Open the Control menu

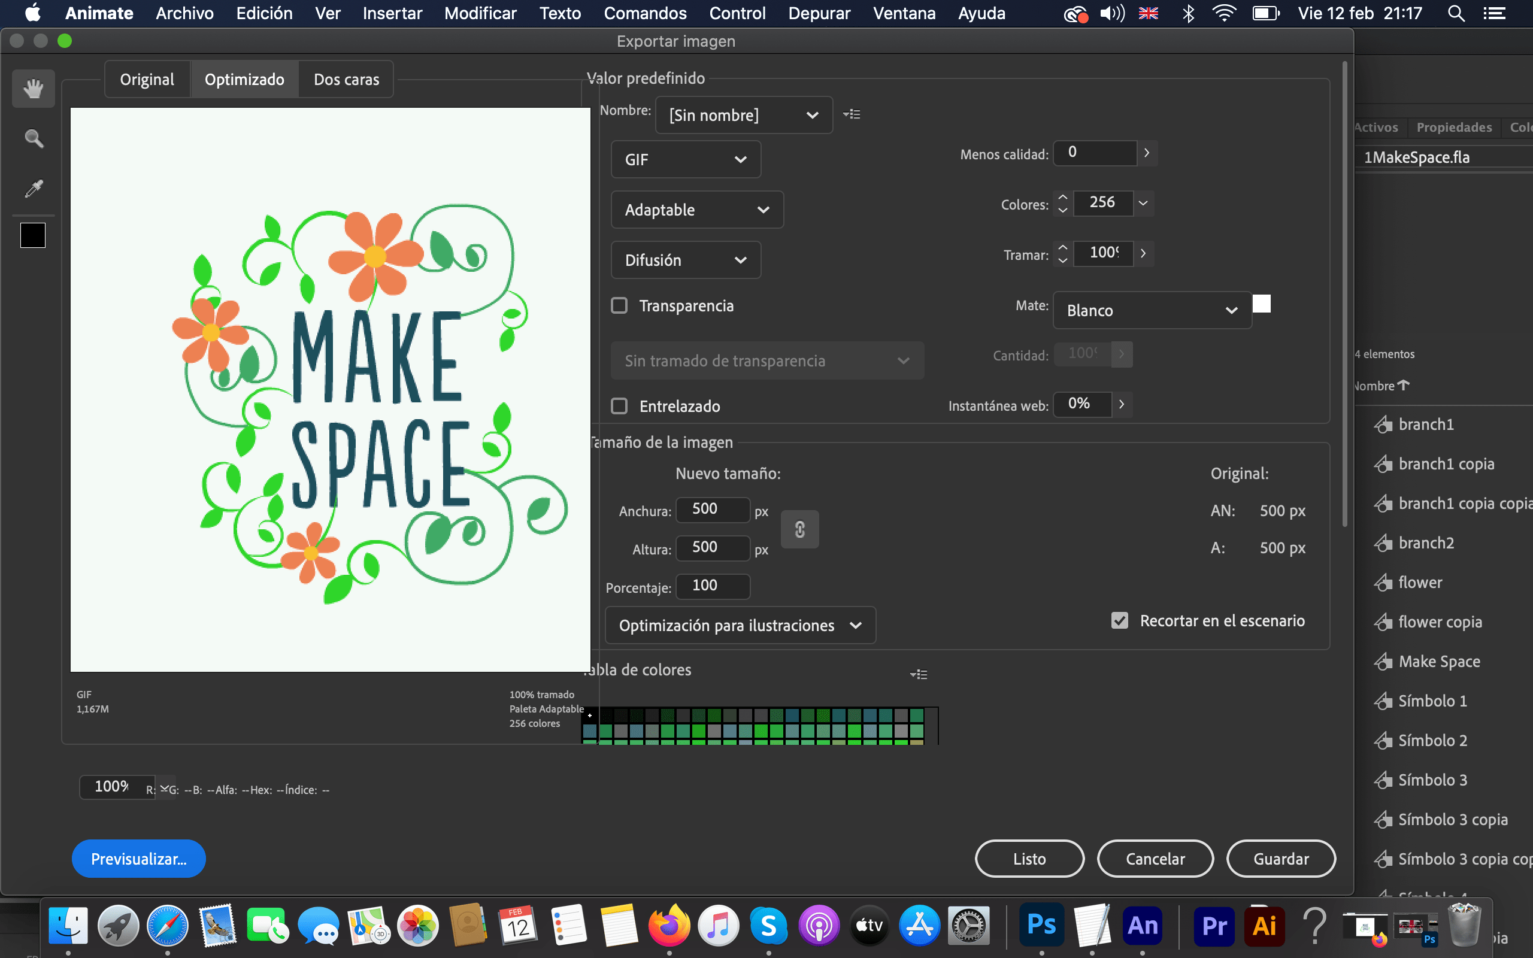tap(737, 13)
